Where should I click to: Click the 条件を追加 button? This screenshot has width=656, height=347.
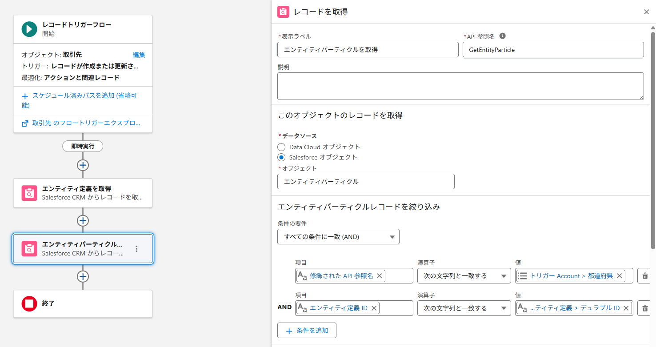[x=307, y=331]
